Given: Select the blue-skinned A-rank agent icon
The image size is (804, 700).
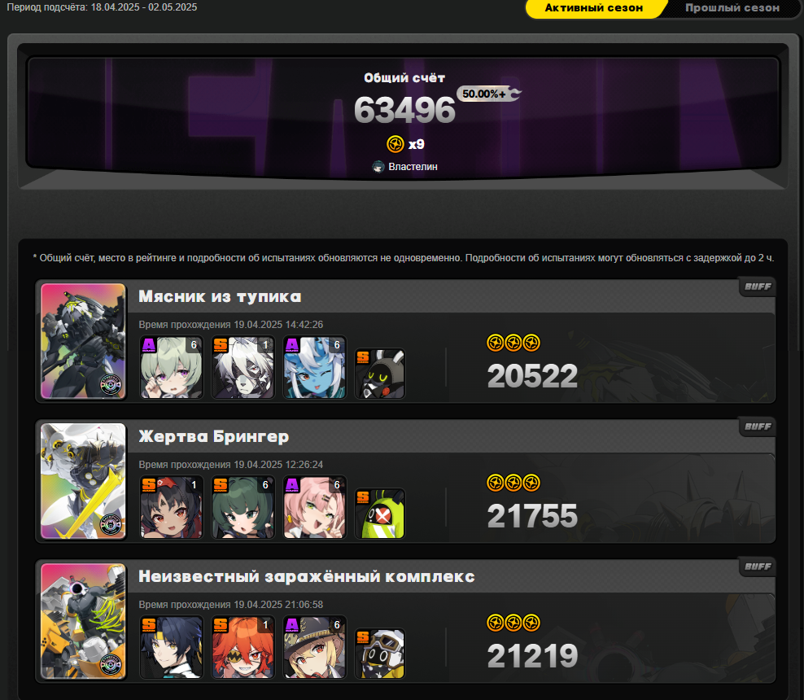Looking at the screenshot, I should pyautogui.click(x=315, y=367).
